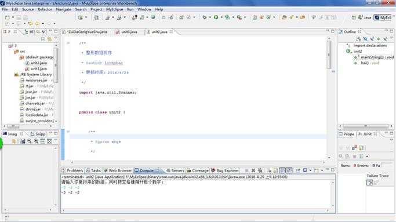396x222 pixels.
Task: Select JRE System Library node
Action: point(33,75)
